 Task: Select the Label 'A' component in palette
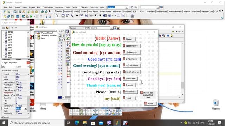77,15
